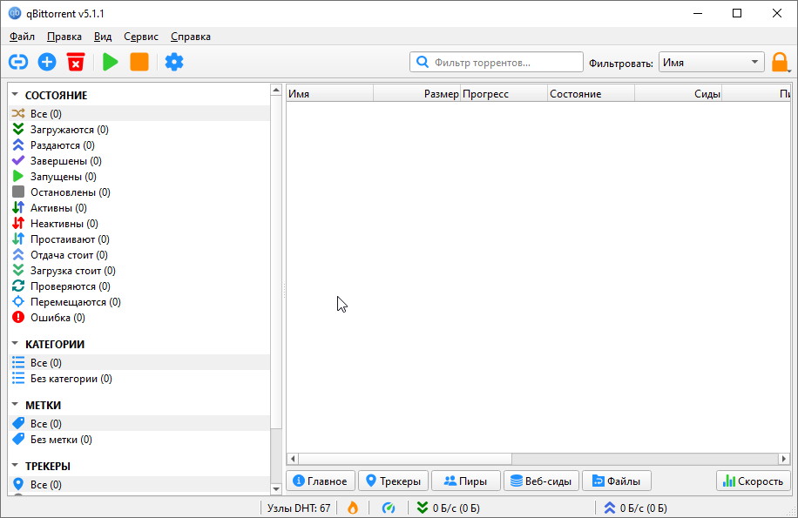This screenshot has height=518, width=798.
Task: Switch to the Трекеры tab
Action: 394,481
